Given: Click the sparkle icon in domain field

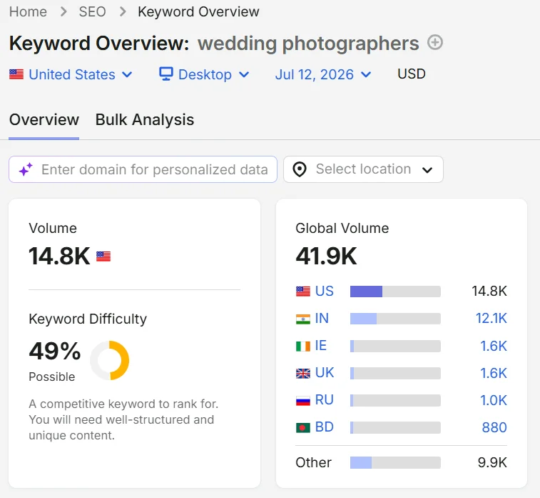Looking at the screenshot, I should tap(26, 169).
